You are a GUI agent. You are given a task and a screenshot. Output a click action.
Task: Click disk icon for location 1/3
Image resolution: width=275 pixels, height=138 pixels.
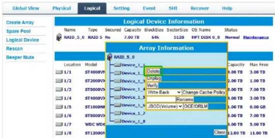tap(59, 90)
